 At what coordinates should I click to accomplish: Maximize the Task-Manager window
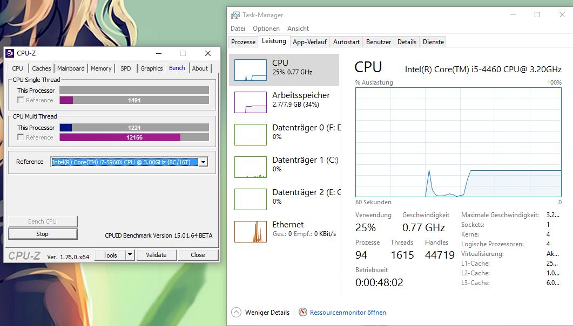[537, 15]
